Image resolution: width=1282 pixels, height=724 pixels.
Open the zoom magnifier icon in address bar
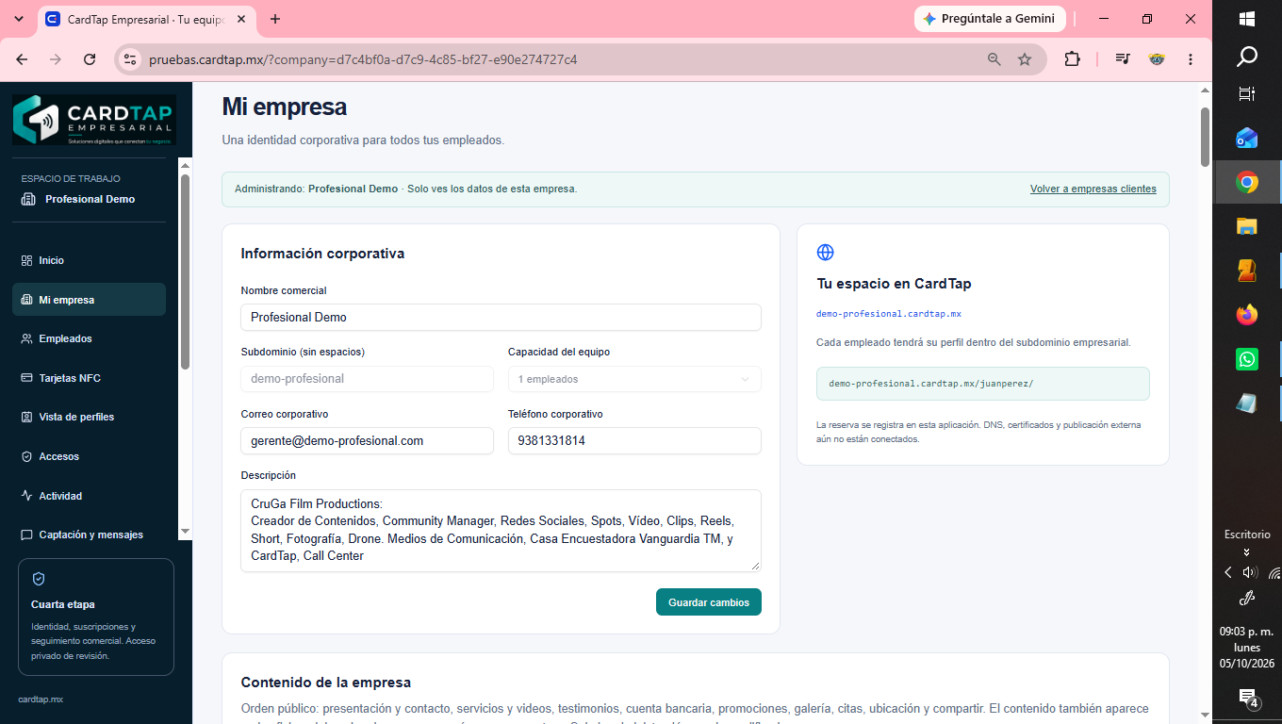(x=994, y=59)
